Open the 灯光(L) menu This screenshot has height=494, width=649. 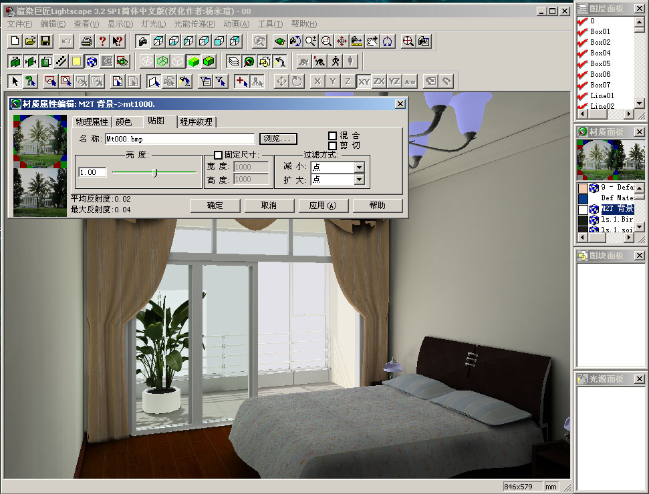pyautogui.click(x=154, y=24)
